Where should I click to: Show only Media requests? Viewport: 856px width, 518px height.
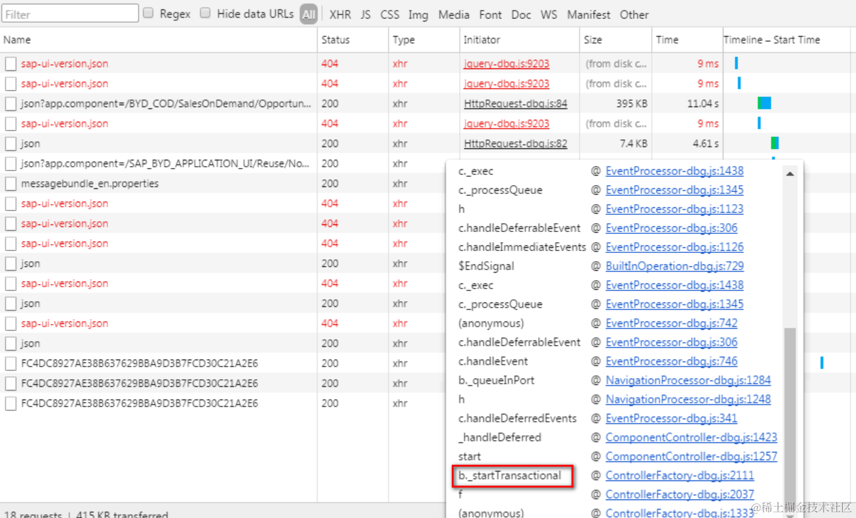pyautogui.click(x=454, y=15)
